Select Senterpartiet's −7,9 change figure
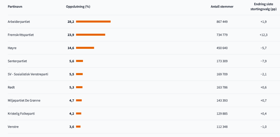The height and width of the screenshot is (137, 280). (263, 61)
